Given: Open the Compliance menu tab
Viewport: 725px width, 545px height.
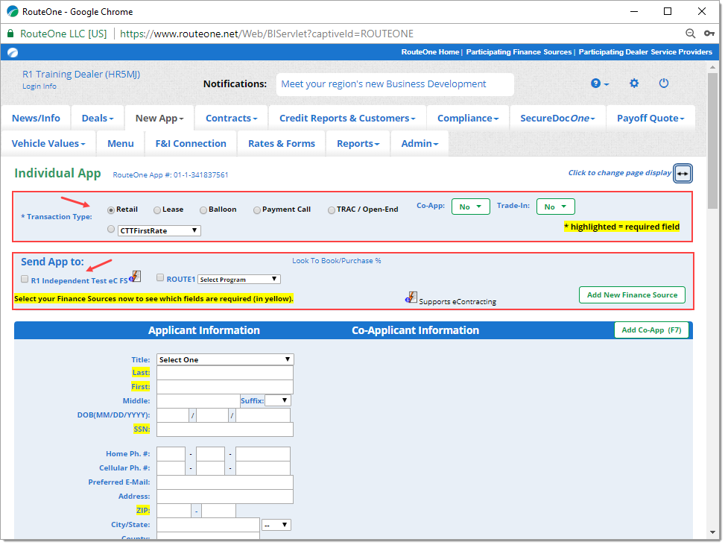Looking at the screenshot, I should click(x=468, y=118).
